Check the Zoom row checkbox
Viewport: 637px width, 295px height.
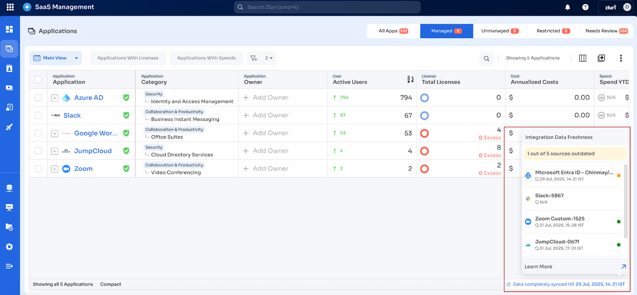[x=38, y=169]
